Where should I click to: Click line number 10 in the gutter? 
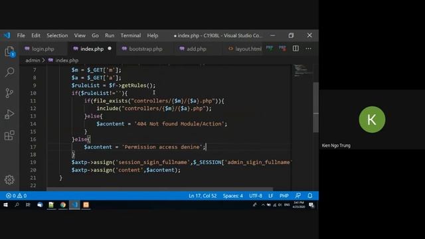coord(33,93)
